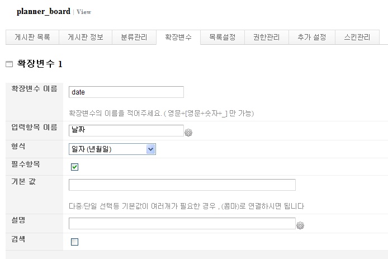Viewport: 388px width, 259px height.
Task: Click the empty 기본 값 input field
Action: pos(182,185)
